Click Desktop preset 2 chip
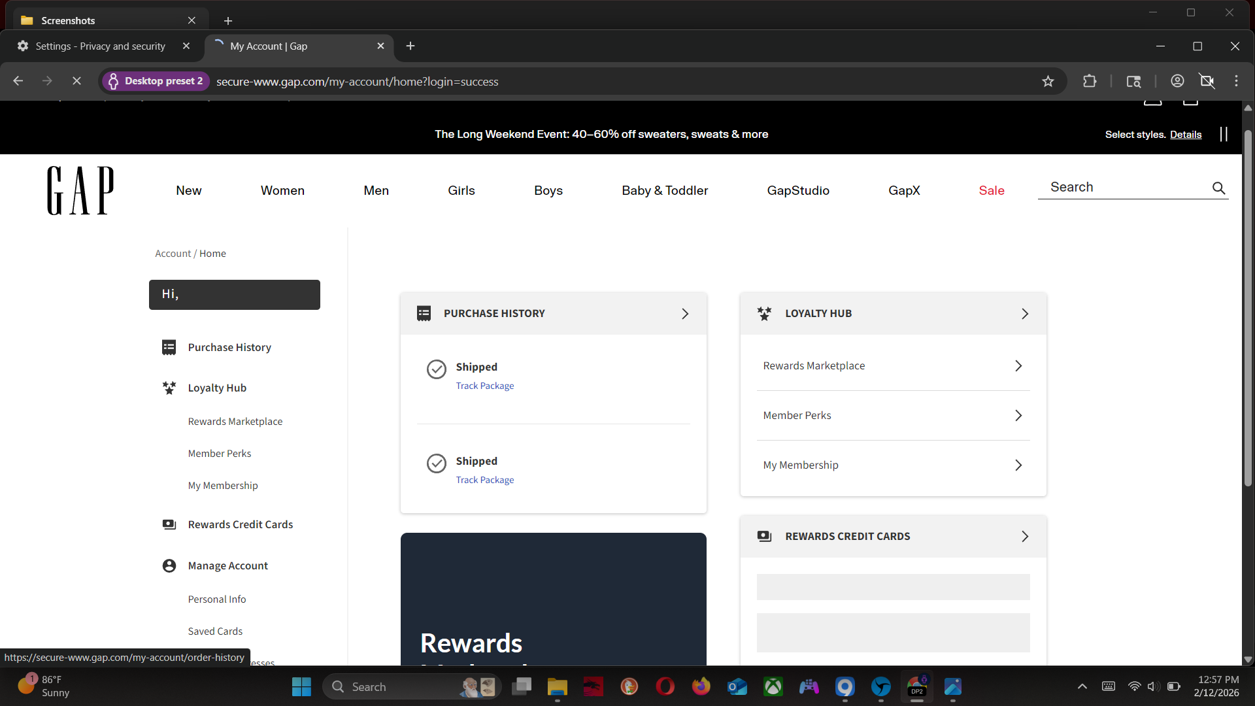This screenshot has height=706, width=1255. pyautogui.click(x=156, y=81)
